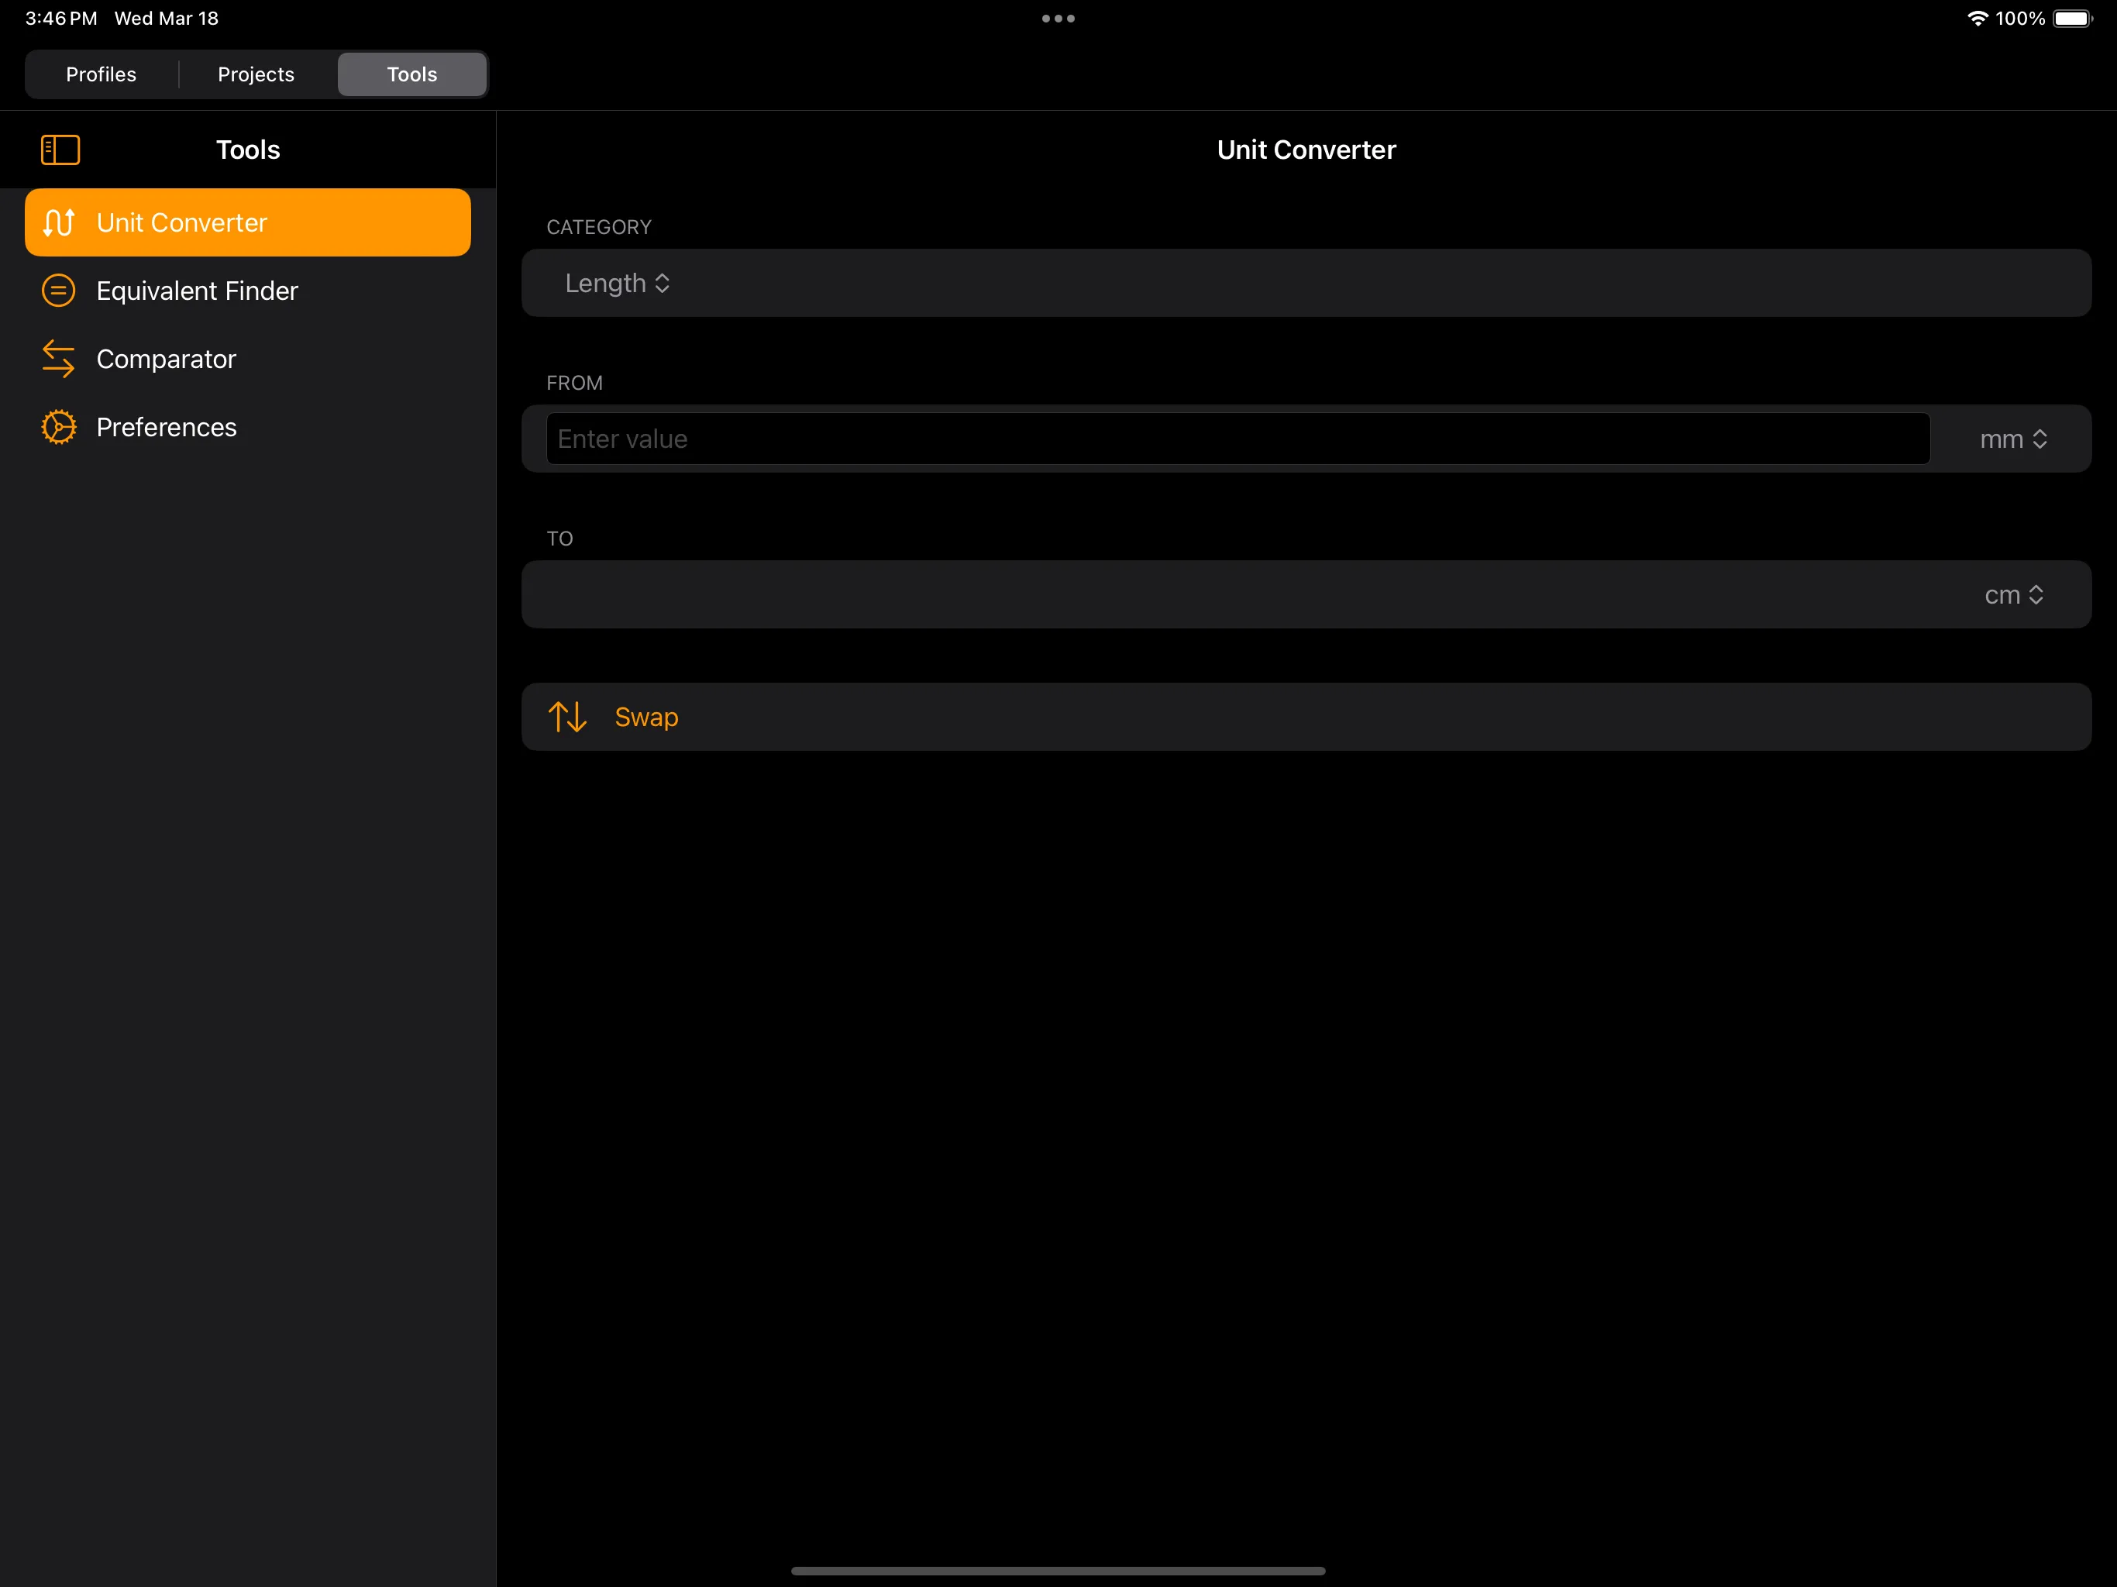Select the Unit Converter waveform icon
This screenshot has width=2117, height=1587.
tap(58, 222)
